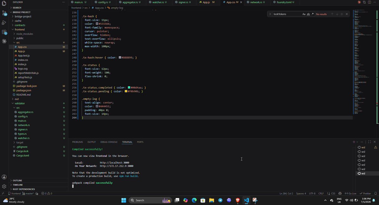379x205 pixels.
Task: Toggle Match Whole Word in find widget
Action: point(308,14)
